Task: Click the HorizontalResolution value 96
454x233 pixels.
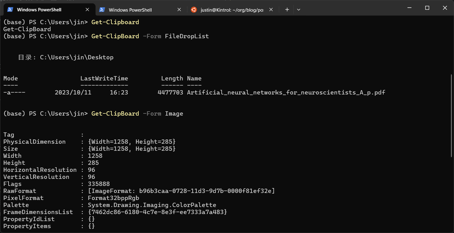Action: click(91, 170)
